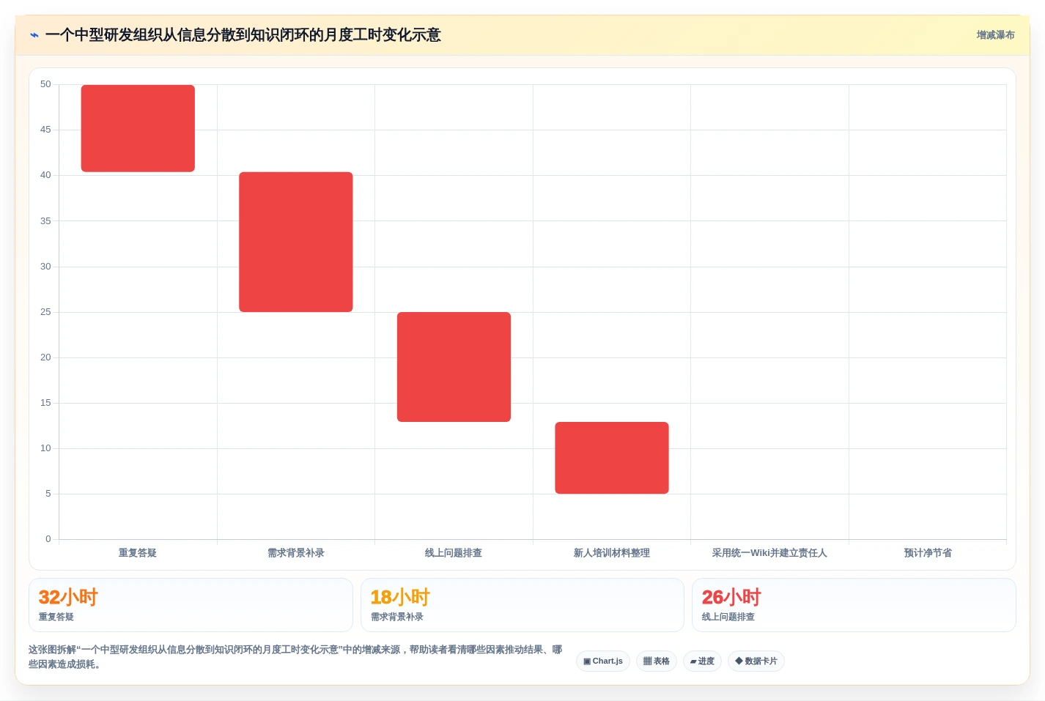Click the x-axis label 线上问题排查
This screenshot has height=701, width=1045.
coord(454,553)
